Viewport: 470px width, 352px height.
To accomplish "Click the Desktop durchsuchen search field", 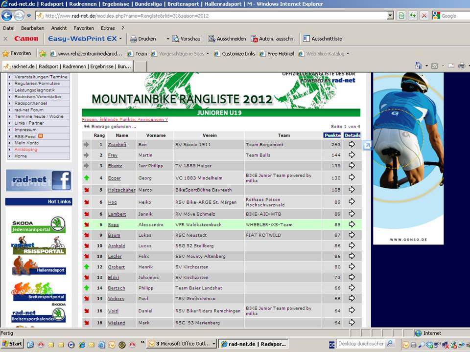I will pos(361,344).
